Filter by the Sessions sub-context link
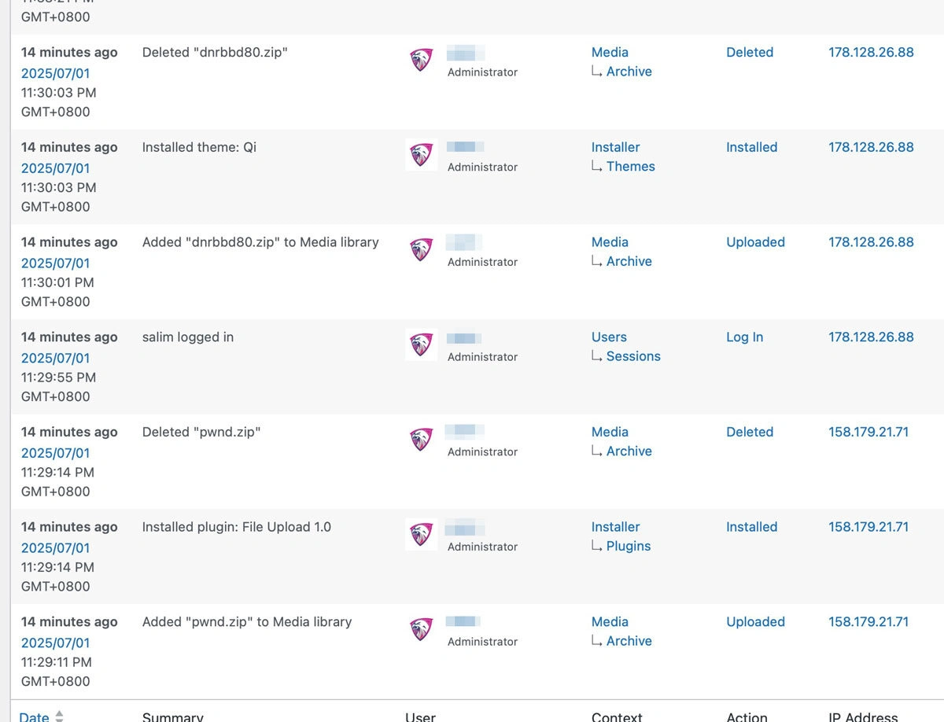Image resolution: width=944 pixels, height=722 pixels. [x=633, y=356]
